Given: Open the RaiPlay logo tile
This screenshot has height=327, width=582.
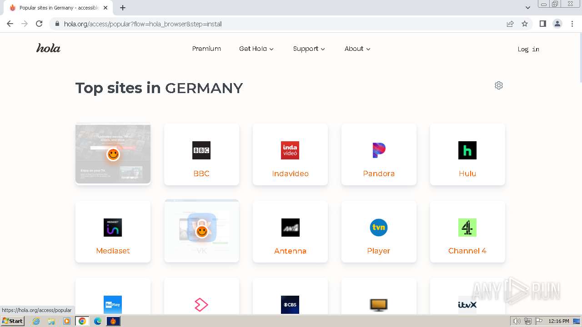Looking at the screenshot, I should pos(113,305).
